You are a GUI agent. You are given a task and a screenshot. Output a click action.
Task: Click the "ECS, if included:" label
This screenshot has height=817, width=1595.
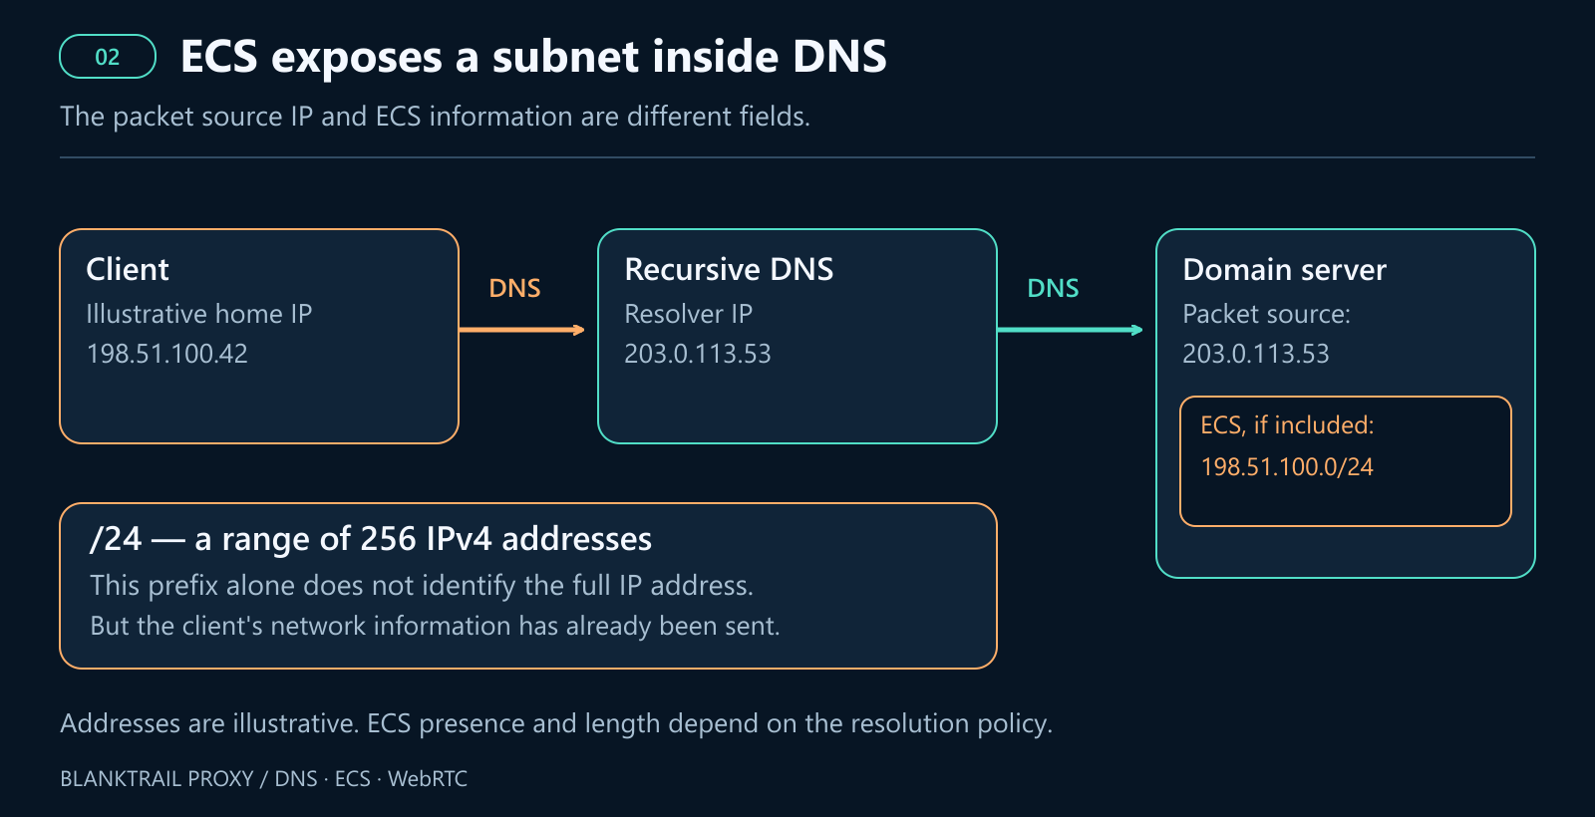pyautogui.click(x=1287, y=425)
